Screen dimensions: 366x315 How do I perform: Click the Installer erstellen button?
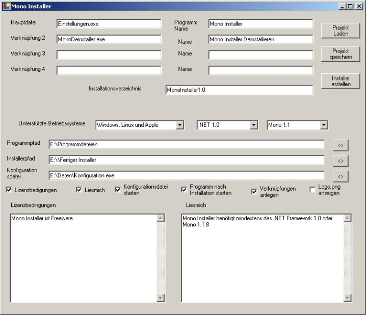342,81
